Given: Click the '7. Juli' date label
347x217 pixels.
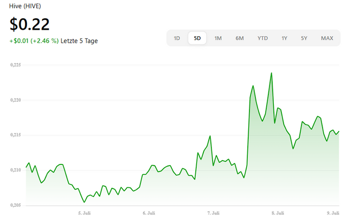Looking at the screenshot, I should point(213,213).
